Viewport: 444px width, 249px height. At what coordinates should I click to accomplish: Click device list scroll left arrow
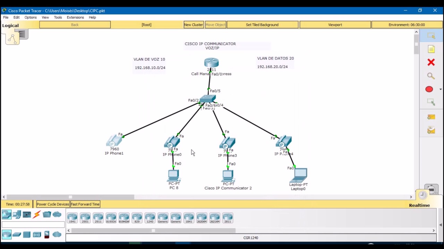pos(69,230)
